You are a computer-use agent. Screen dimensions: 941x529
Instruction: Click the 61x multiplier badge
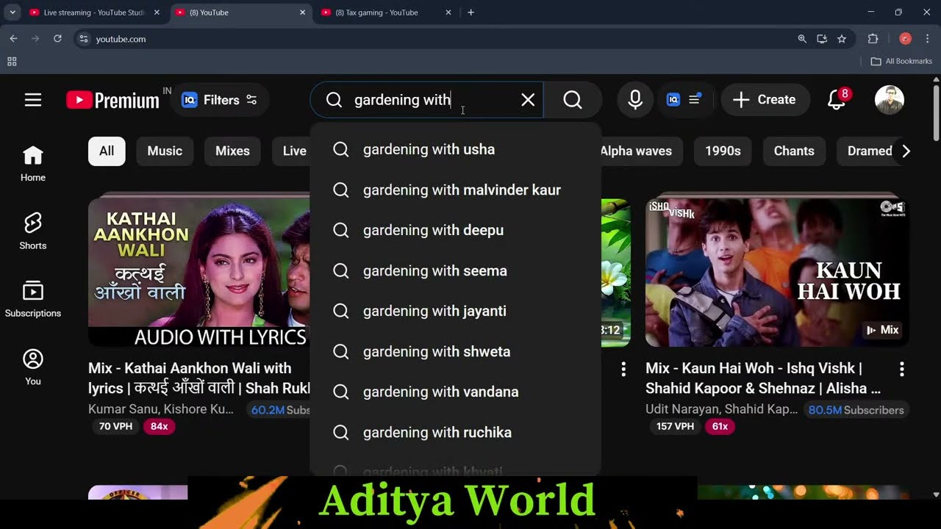[x=720, y=426]
